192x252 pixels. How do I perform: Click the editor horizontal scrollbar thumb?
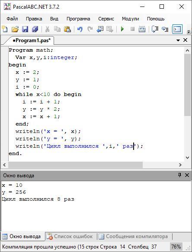click(x=75, y=165)
